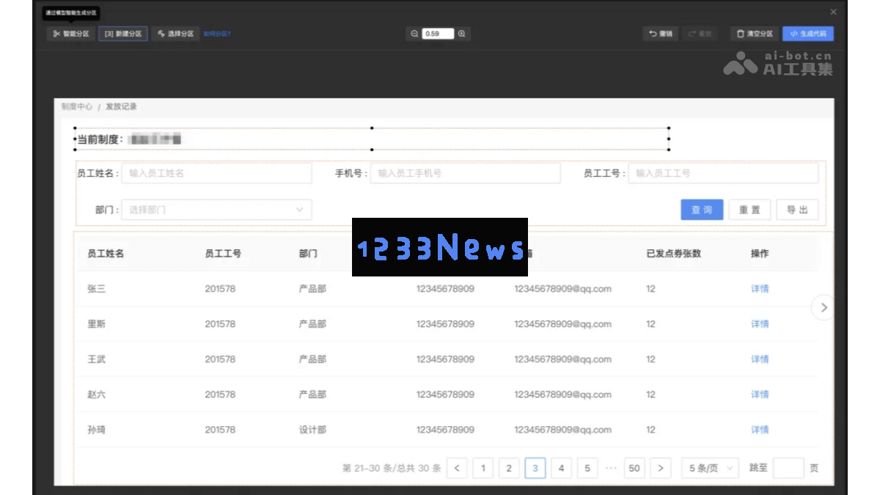Click the 输入员工姓名 input field
The image size is (880, 495).
tap(216, 173)
